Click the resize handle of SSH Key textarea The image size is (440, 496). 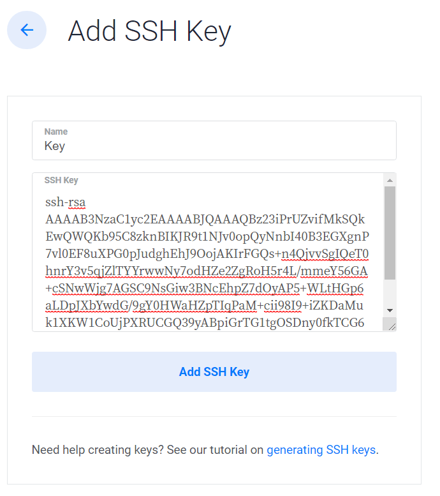(390, 326)
